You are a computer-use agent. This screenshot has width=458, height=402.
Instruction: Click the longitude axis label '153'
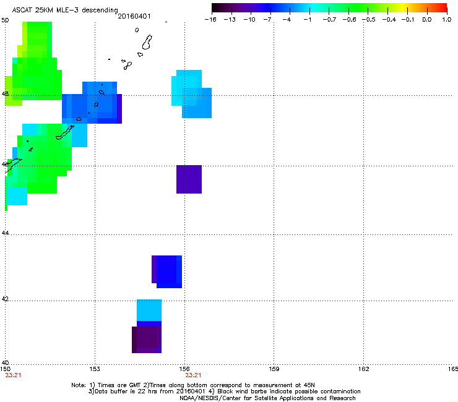[95, 369]
